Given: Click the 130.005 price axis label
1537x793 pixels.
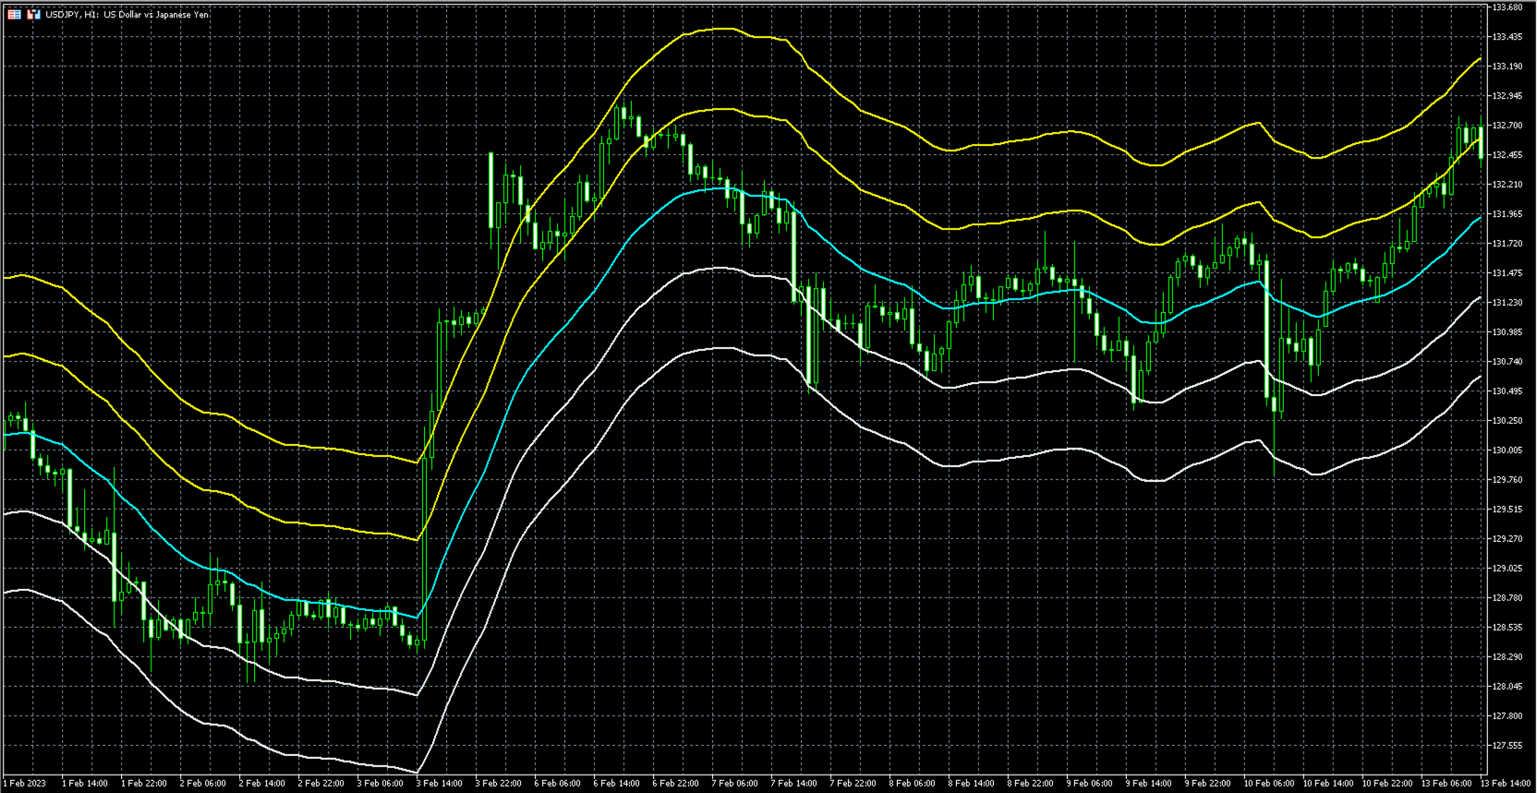Looking at the screenshot, I should (x=1507, y=451).
